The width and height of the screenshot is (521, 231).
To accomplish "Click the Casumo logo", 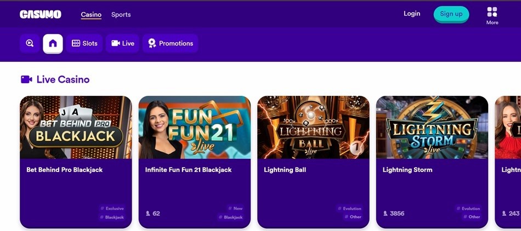I will coord(41,14).
